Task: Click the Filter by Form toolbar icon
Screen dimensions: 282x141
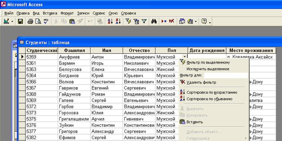Action: click(x=136, y=21)
